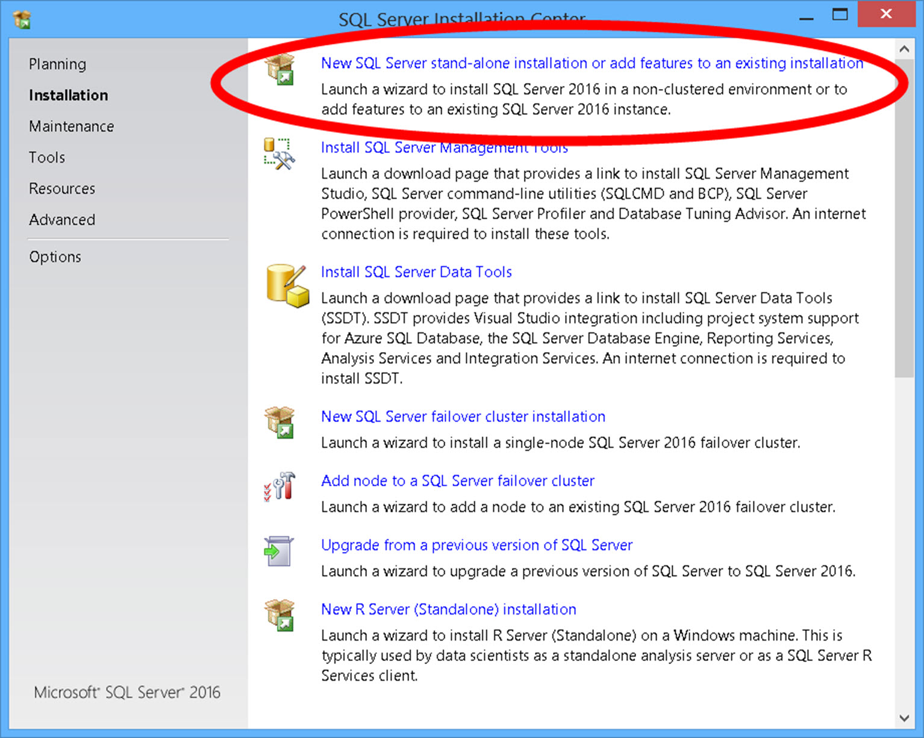The height and width of the screenshot is (738, 924).
Task: Open the Resources page
Action: pos(62,189)
